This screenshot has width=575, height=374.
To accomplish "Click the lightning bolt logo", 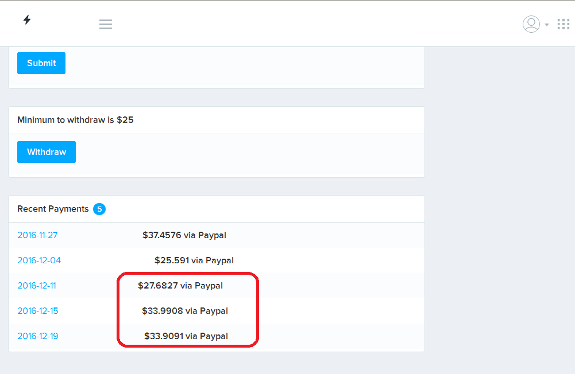I will [27, 20].
